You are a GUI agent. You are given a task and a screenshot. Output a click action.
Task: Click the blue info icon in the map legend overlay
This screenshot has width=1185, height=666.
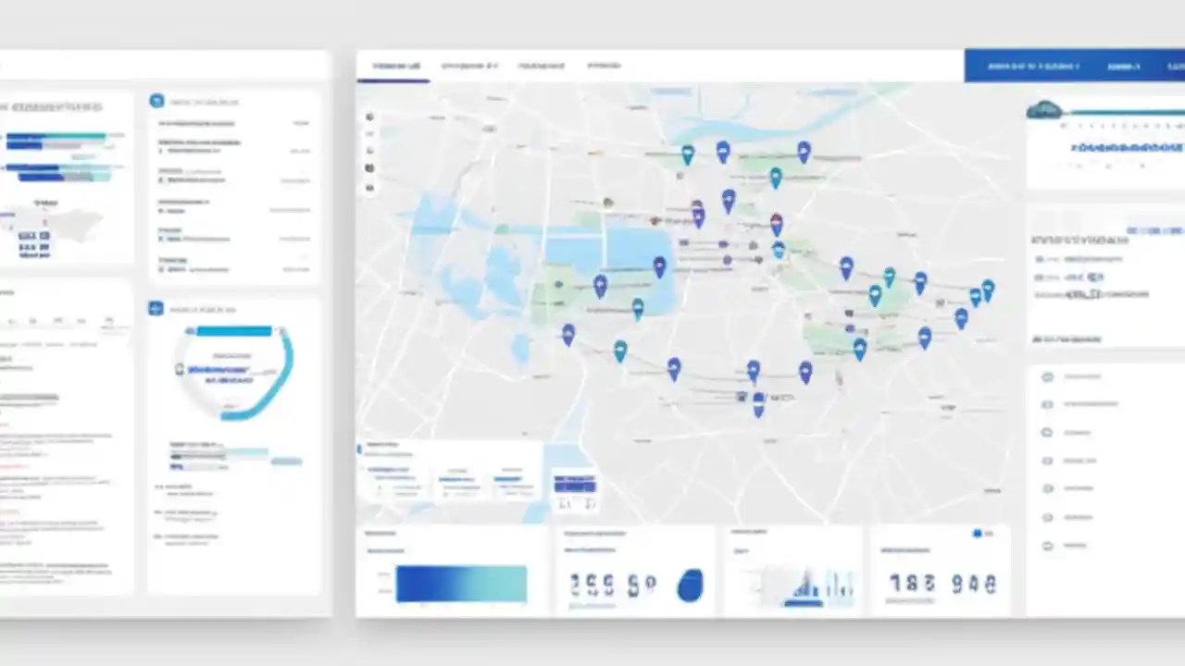click(x=361, y=450)
